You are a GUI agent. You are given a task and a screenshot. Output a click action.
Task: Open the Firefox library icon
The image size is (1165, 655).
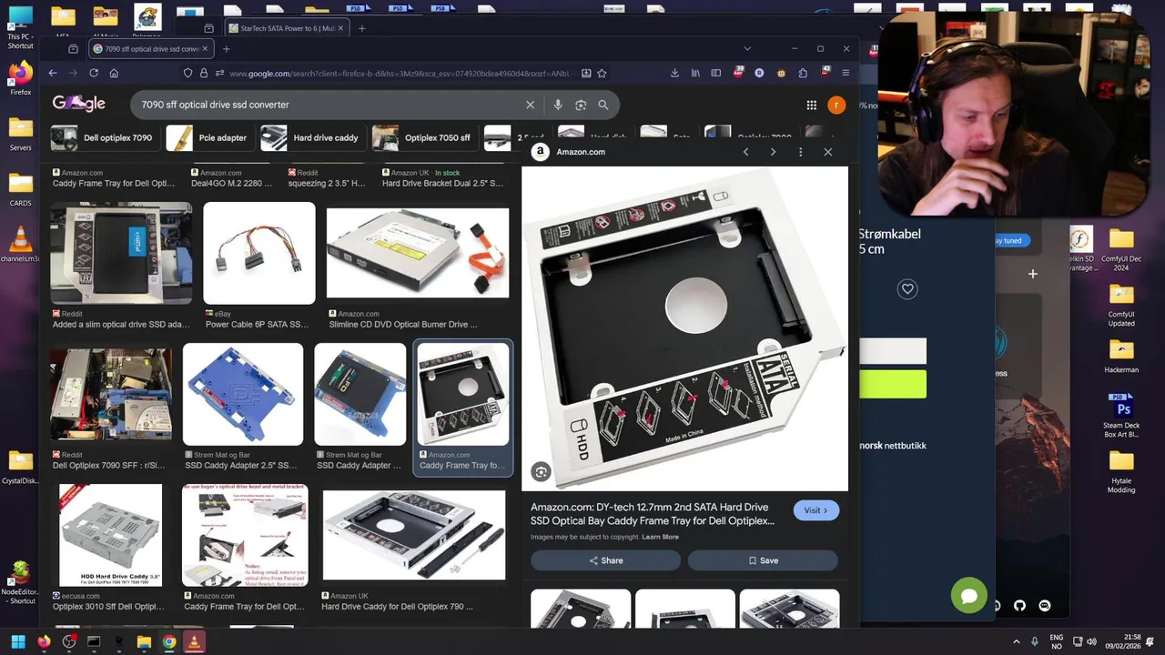pos(695,73)
